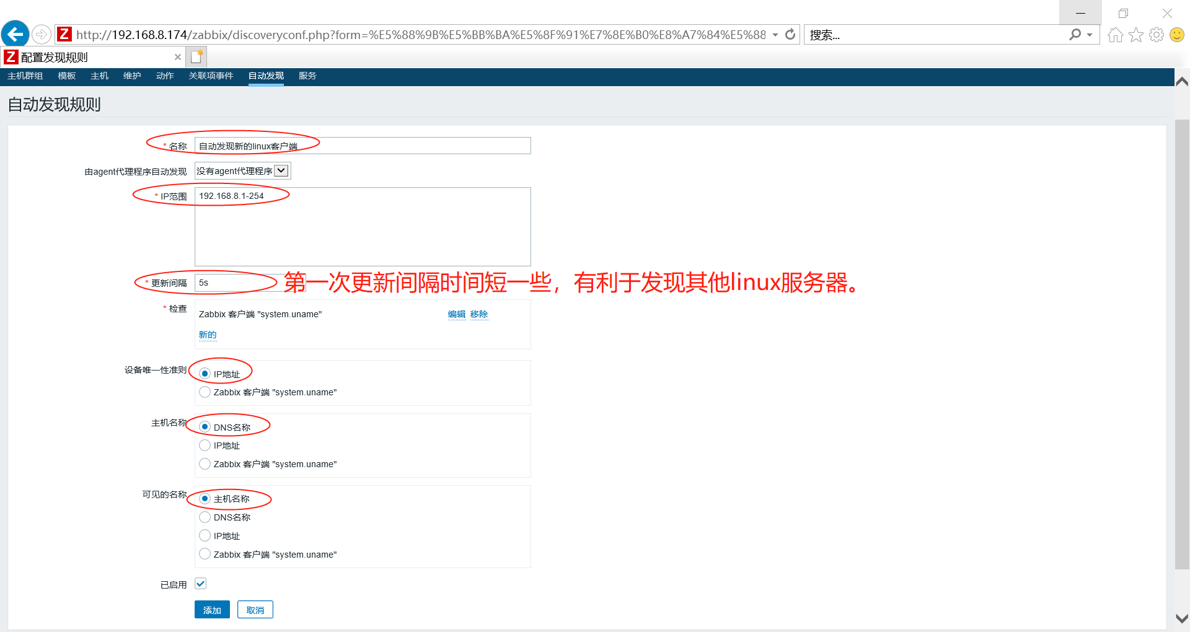This screenshot has height=632, width=1190.
Task: Open the 自动发现 menu item
Action: [x=266, y=76]
